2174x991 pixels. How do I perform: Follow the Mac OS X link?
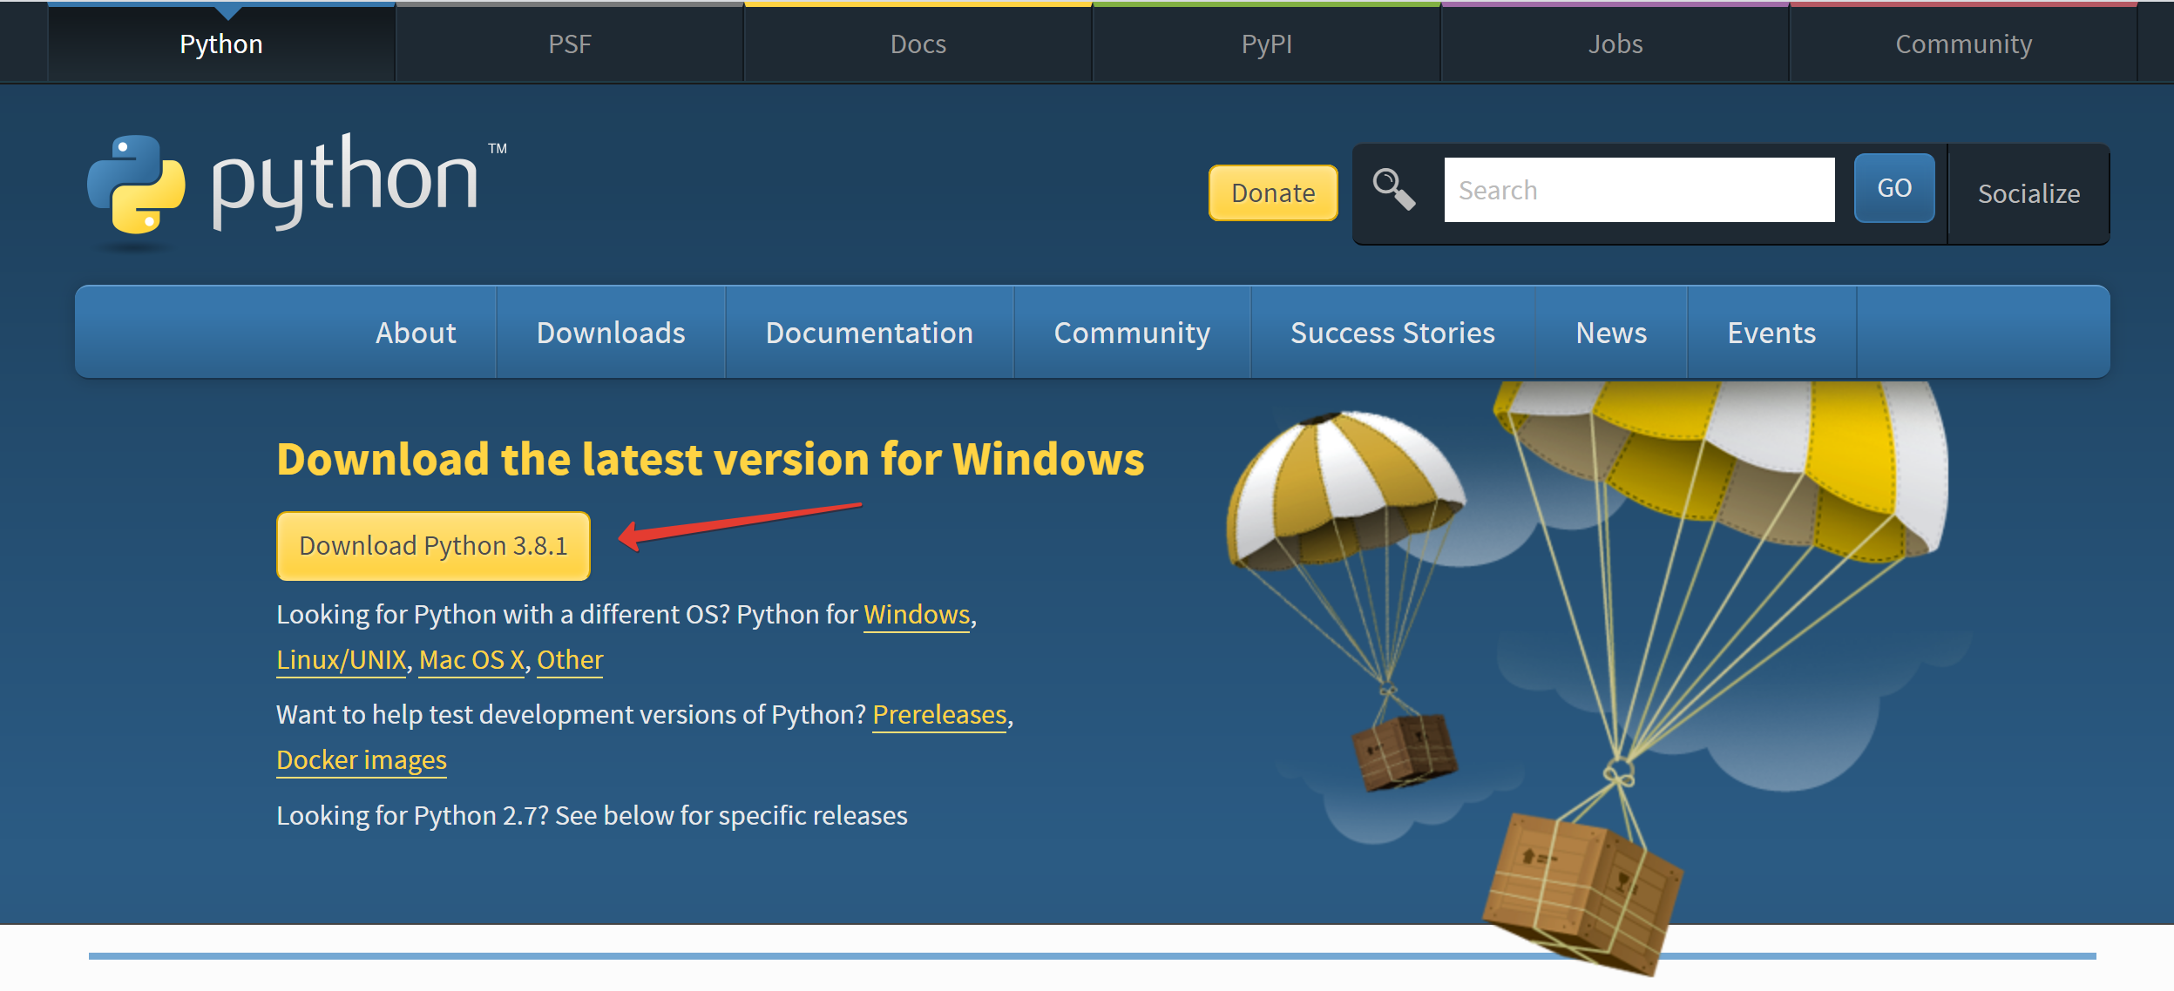point(471,660)
